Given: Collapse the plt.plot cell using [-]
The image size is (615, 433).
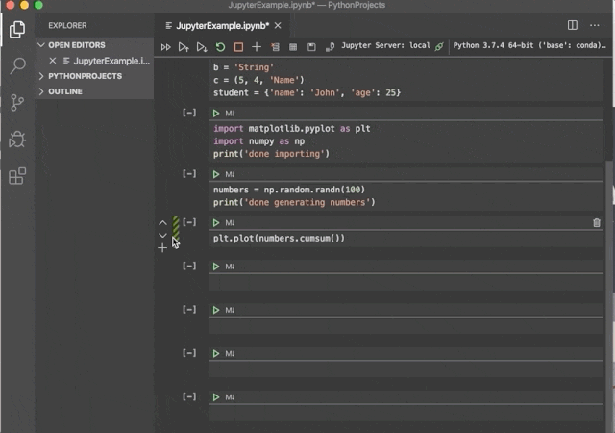Looking at the screenshot, I should tap(189, 222).
